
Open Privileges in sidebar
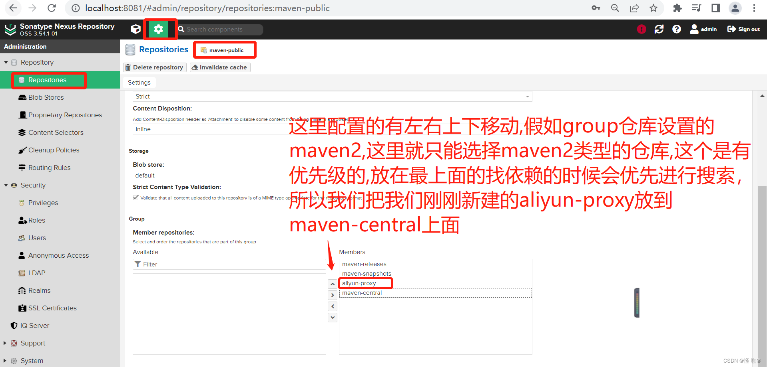click(60, 203)
